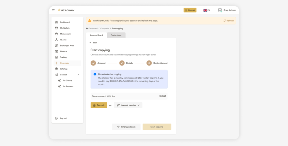
Task: Go Back from Start copying
Action: coord(93,43)
